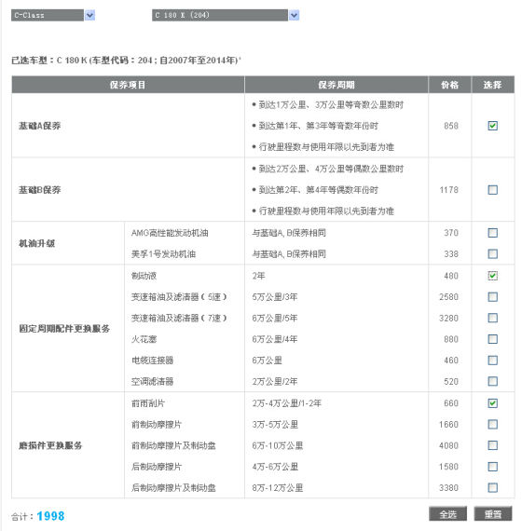The height and width of the screenshot is (531, 522).
Task: Click the AMG高性能发动机油 item text
Action: tap(170, 233)
